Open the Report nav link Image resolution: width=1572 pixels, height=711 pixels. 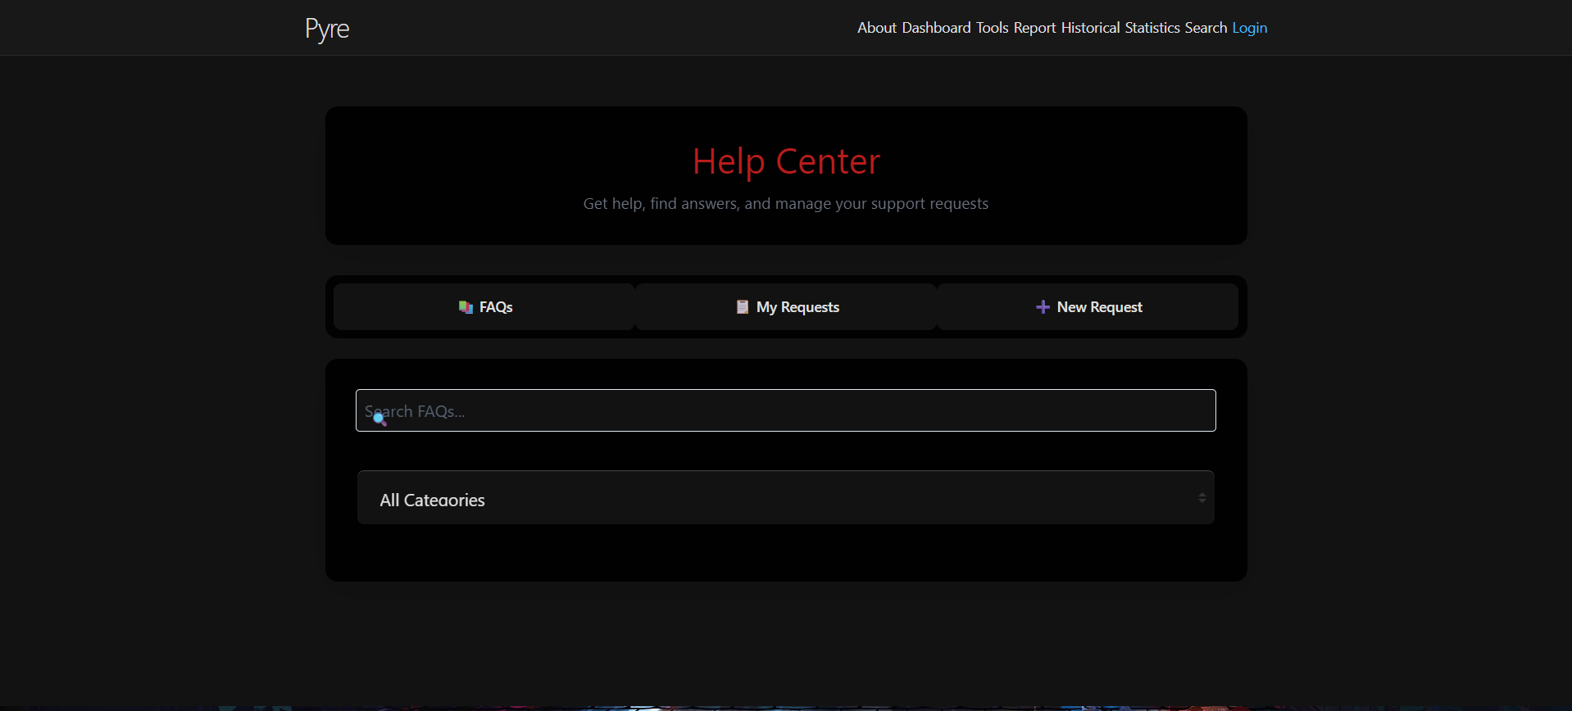click(x=1034, y=28)
